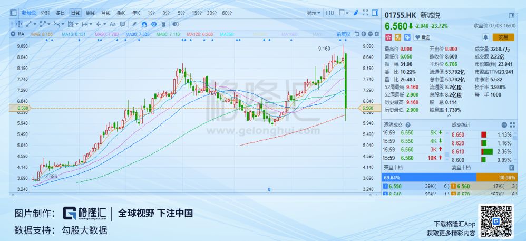Pick the text annotation Aa tool

pos(113,24)
